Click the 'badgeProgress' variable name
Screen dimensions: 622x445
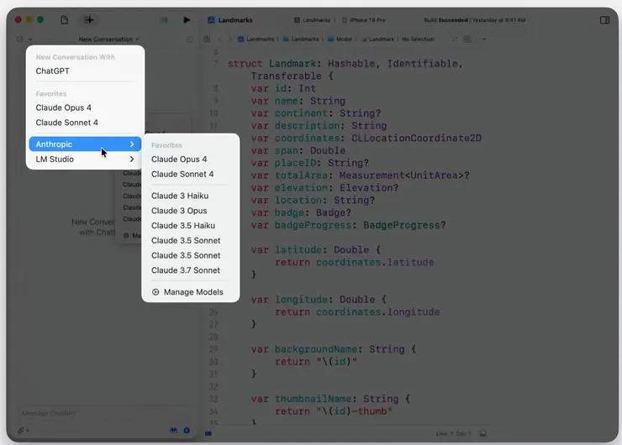(x=313, y=225)
